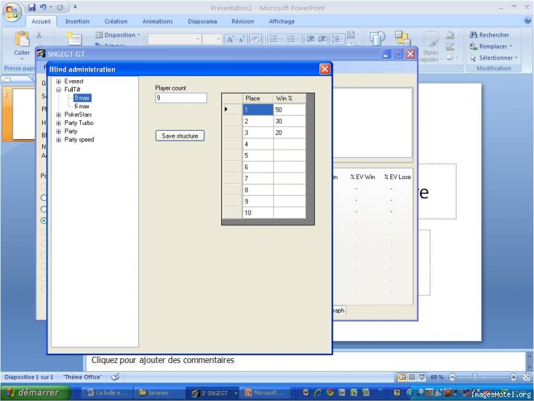Click the Rechercher button in ribbon

pyautogui.click(x=489, y=35)
